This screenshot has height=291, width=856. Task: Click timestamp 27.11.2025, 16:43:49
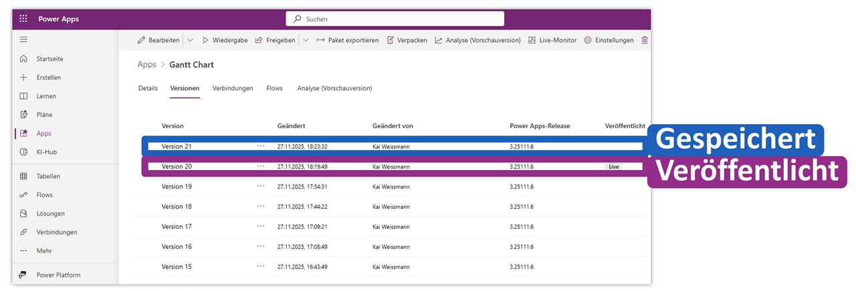click(x=302, y=266)
